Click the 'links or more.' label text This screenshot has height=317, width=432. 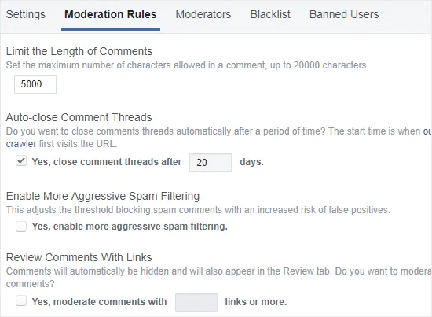pyautogui.click(x=256, y=302)
